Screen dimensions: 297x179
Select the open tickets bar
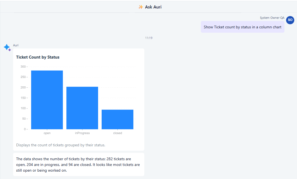[47, 100]
